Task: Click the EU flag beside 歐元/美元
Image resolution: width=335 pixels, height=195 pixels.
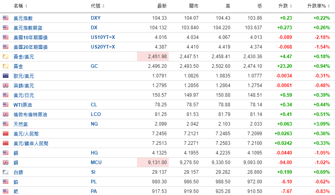Action: tap(5, 76)
